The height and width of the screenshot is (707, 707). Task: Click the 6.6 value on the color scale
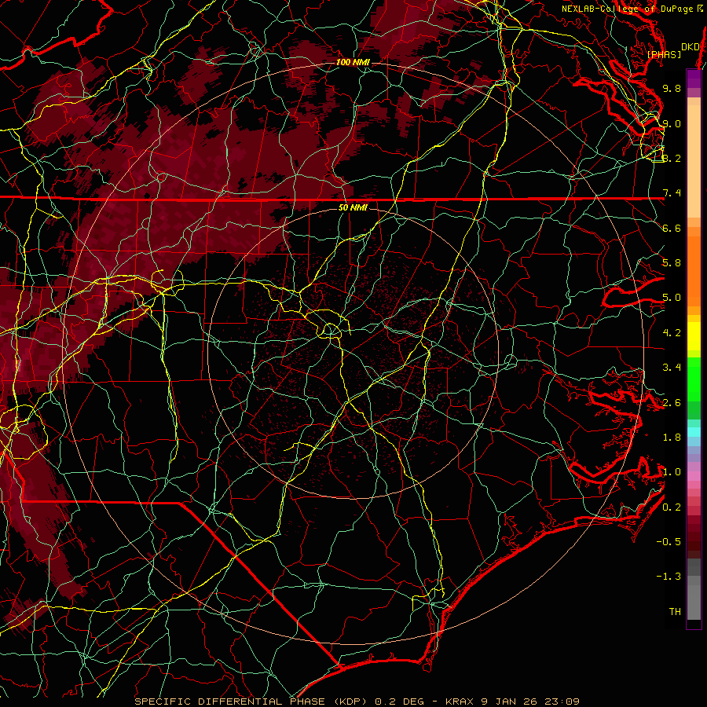(672, 228)
